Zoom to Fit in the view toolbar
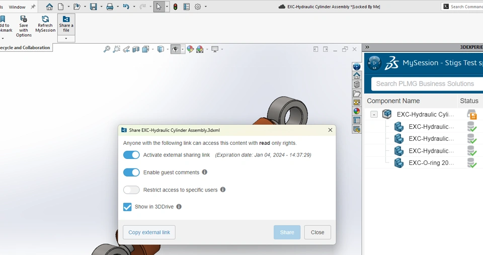 pos(107,49)
